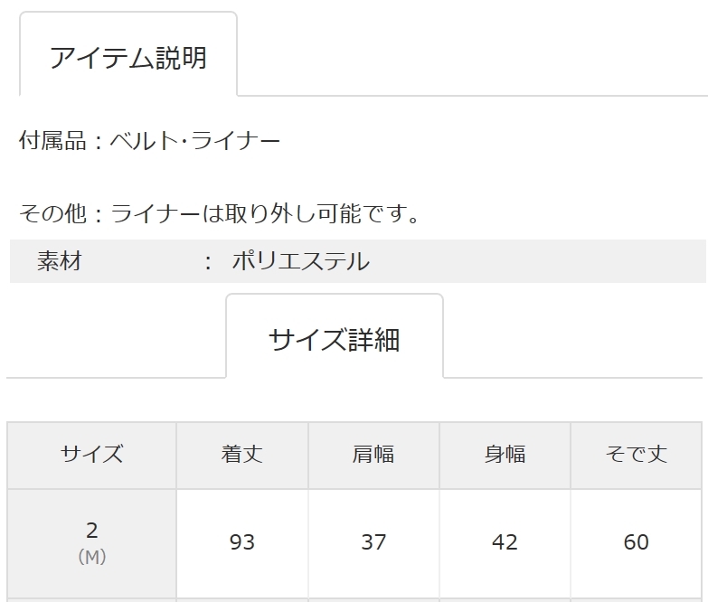Click the colon separator in the 素材 row

click(209, 262)
